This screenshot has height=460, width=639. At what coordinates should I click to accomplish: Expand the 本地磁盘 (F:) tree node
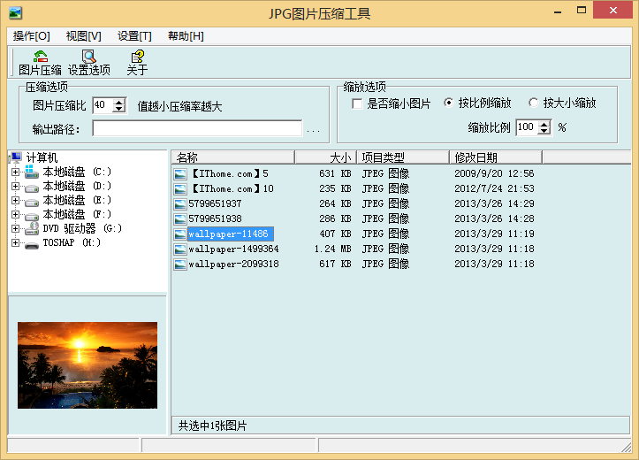click(x=15, y=214)
